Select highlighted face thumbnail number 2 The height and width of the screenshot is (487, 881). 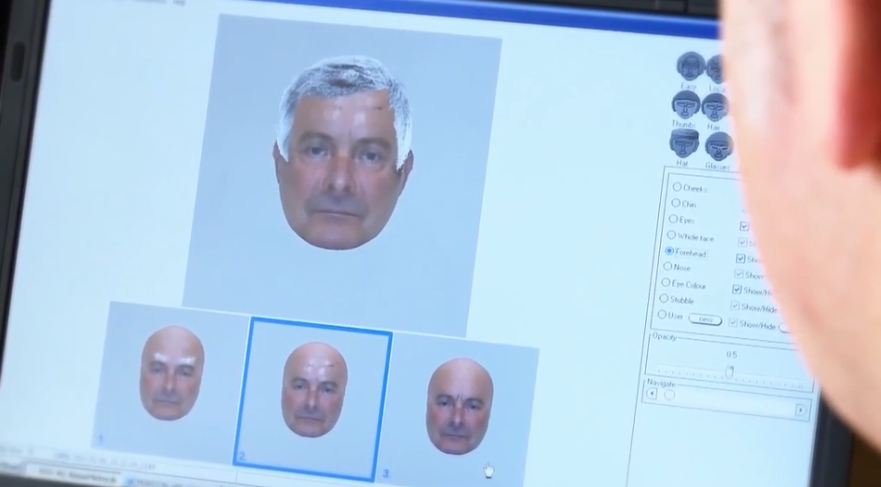(313, 399)
